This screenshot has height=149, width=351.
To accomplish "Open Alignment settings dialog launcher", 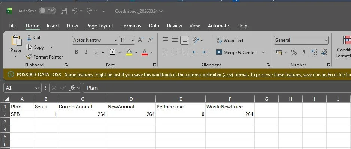I will (x=268, y=65).
